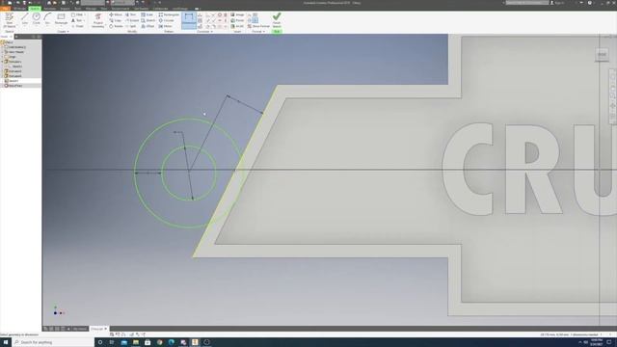The image size is (617, 347).
Task: Switch to the View ribbon tab
Action: (x=103, y=9)
